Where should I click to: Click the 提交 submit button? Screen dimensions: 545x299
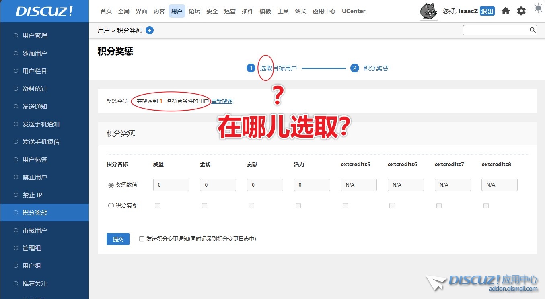pyautogui.click(x=118, y=239)
